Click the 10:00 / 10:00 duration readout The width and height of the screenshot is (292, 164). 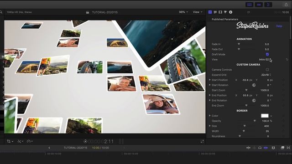100,148
